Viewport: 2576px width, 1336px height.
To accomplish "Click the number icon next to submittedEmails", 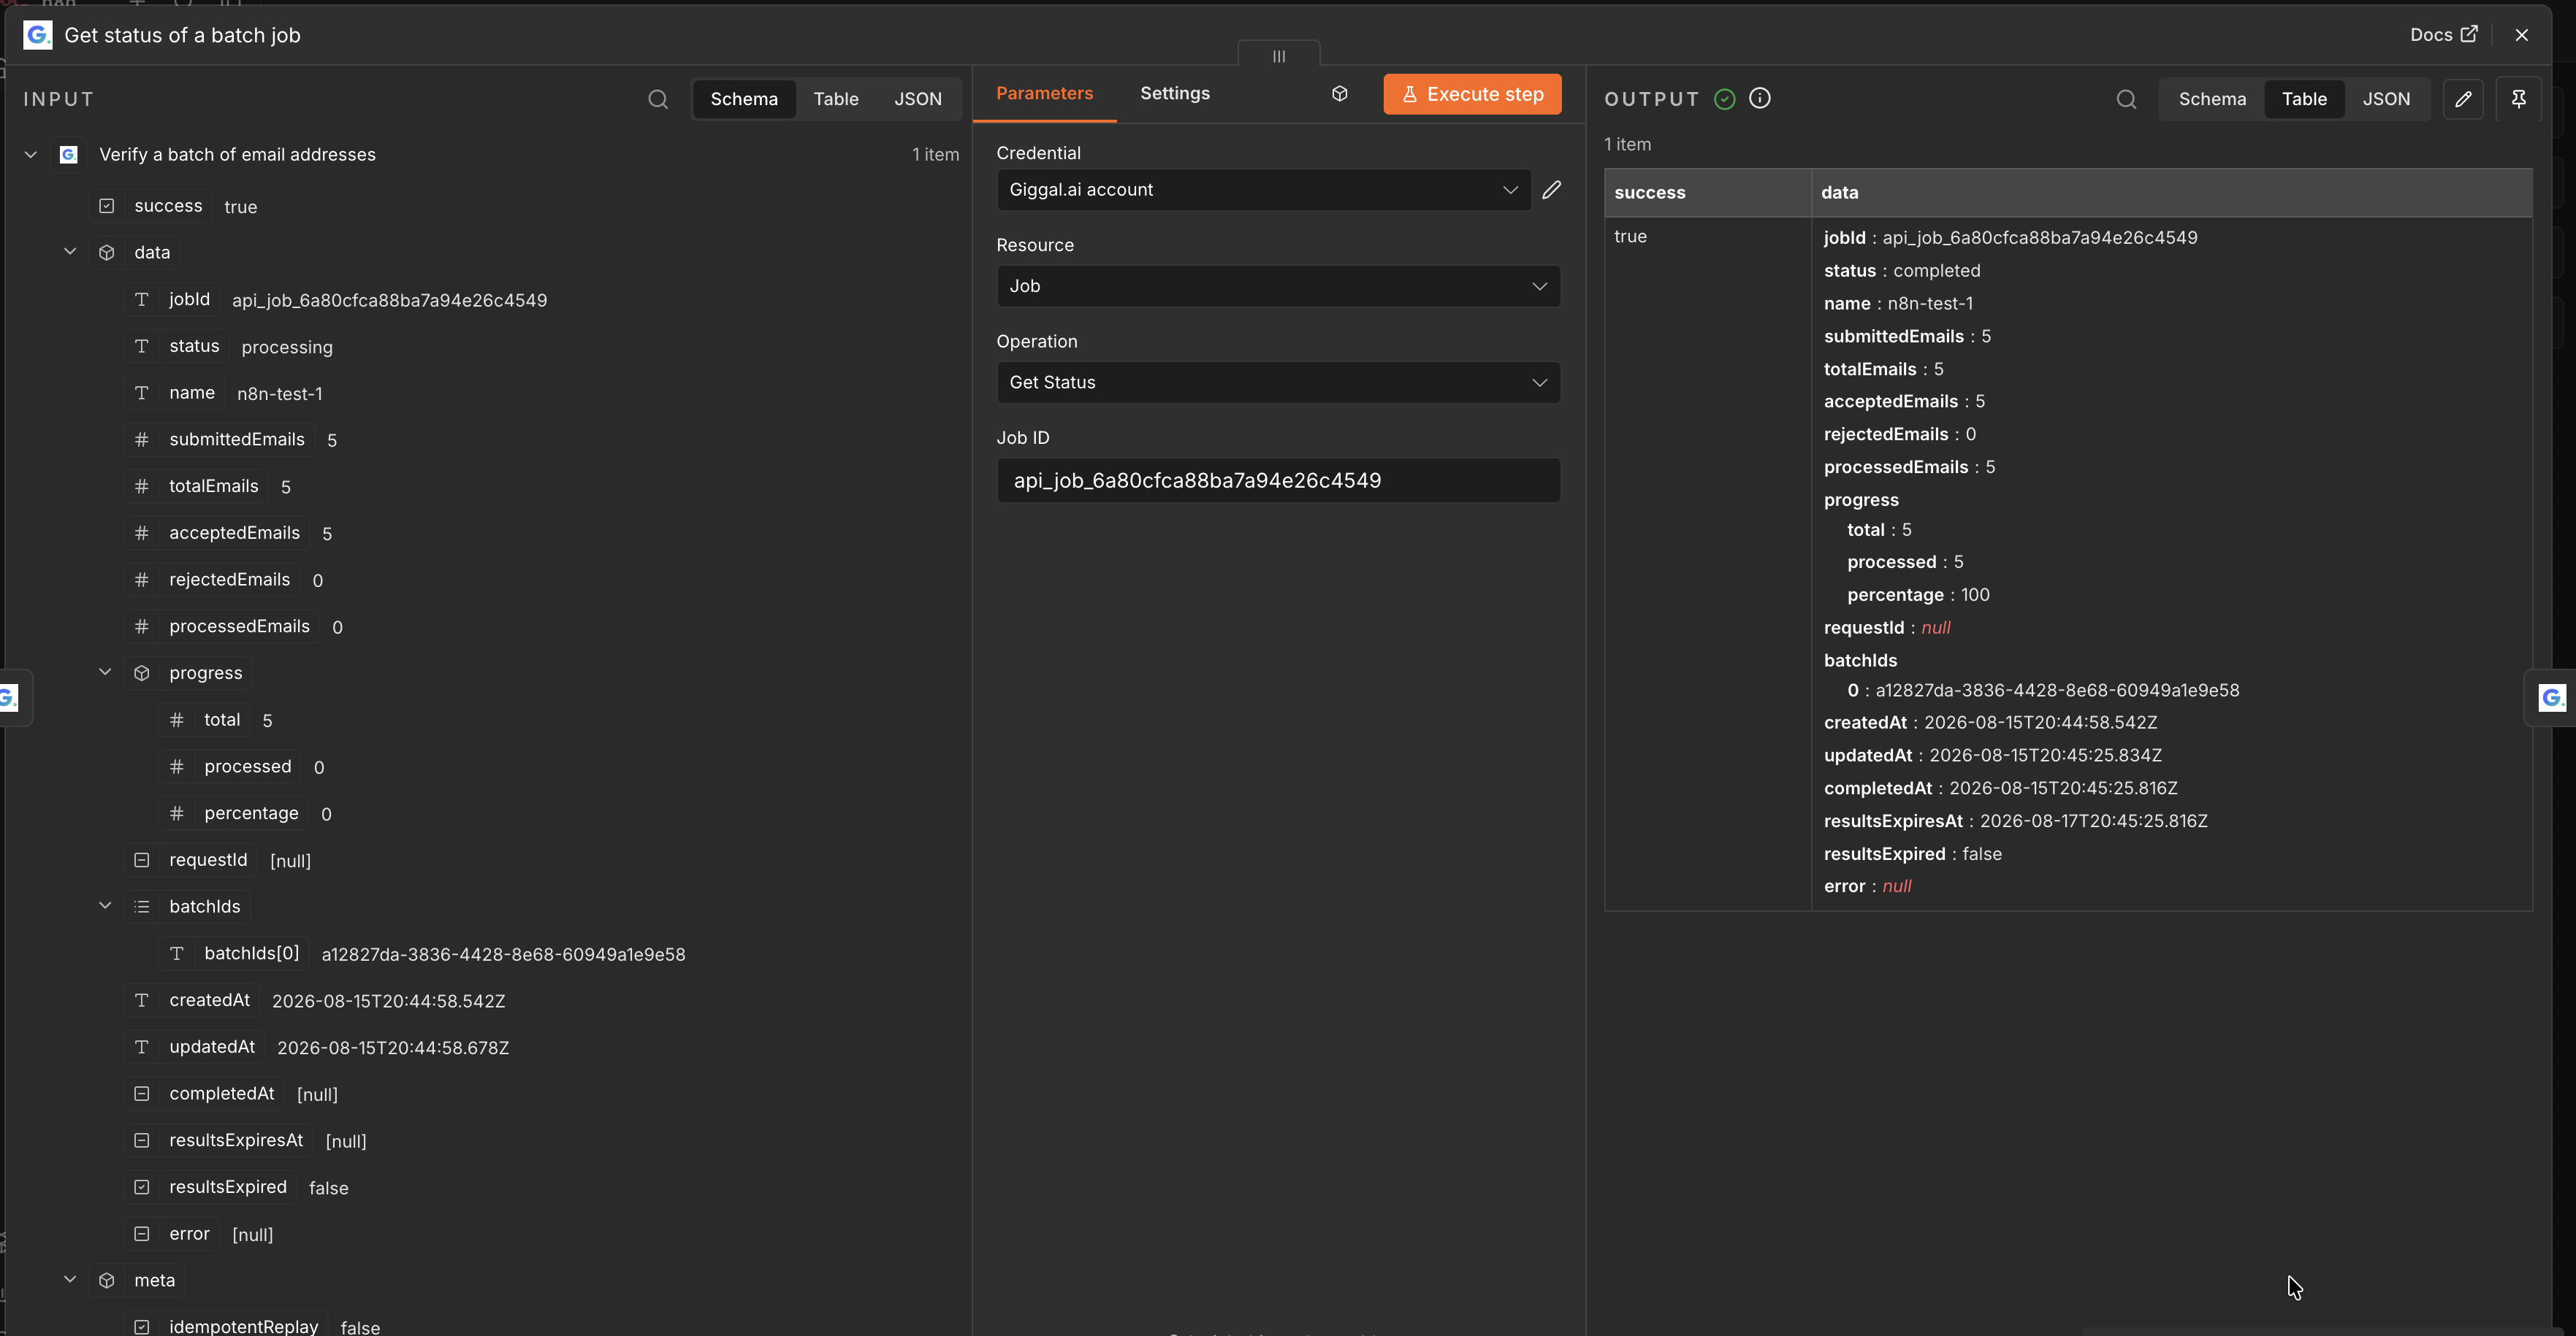I will click(x=142, y=439).
